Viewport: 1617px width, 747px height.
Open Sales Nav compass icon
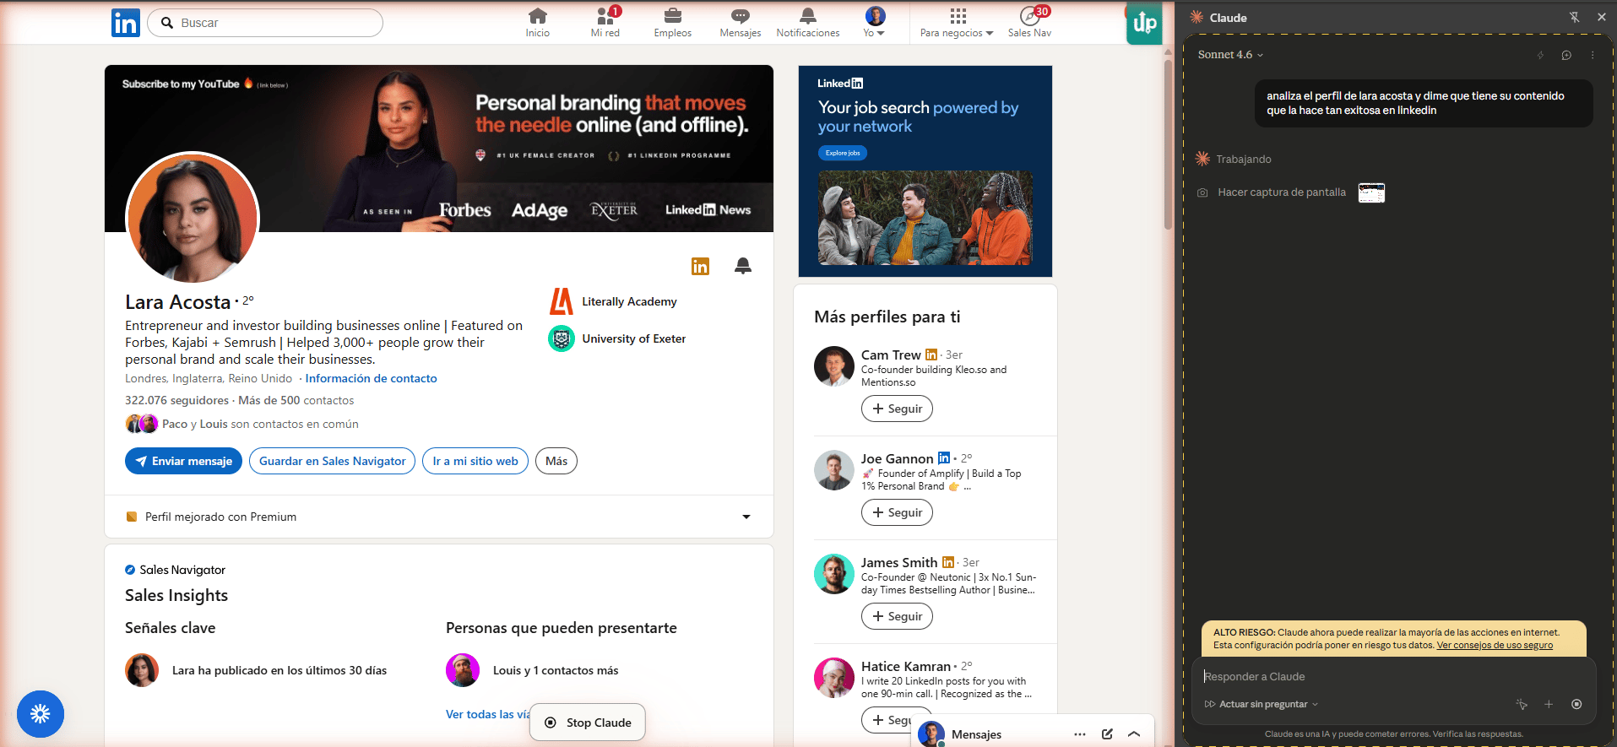(x=1029, y=22)
